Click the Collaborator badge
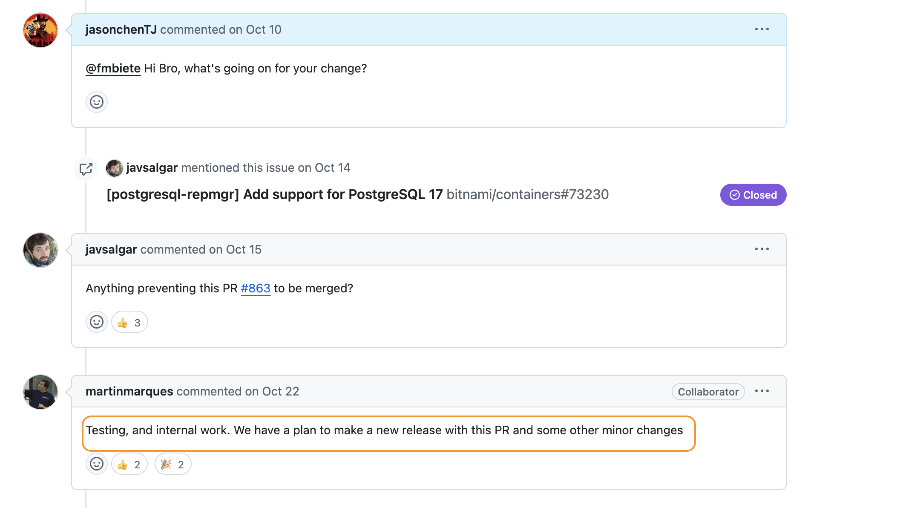Image resolution: width=897 pixels, height=508 pixels. [708, 392]
